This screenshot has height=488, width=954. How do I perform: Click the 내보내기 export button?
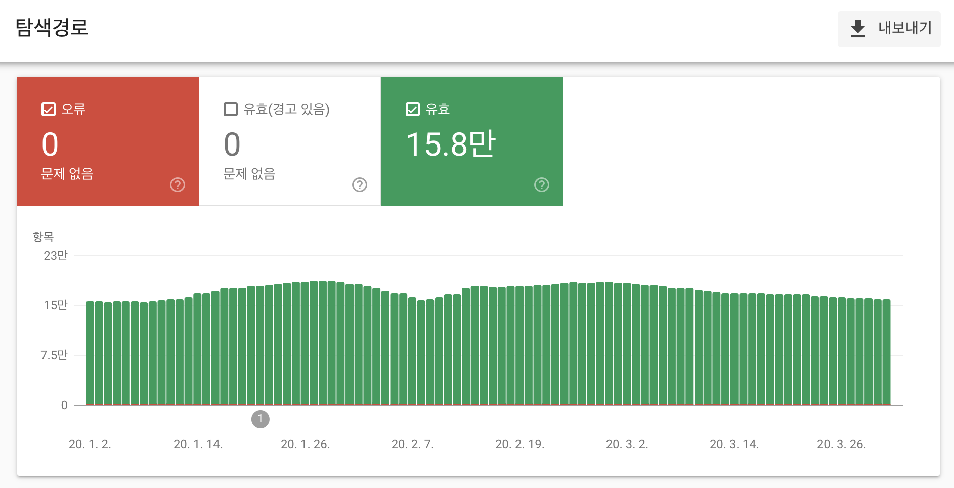889,29
